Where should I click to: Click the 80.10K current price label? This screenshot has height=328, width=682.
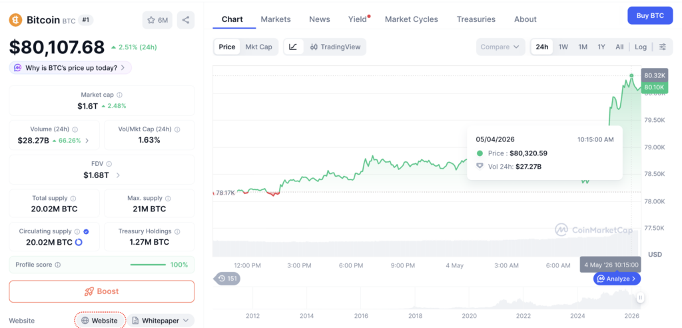654,87
